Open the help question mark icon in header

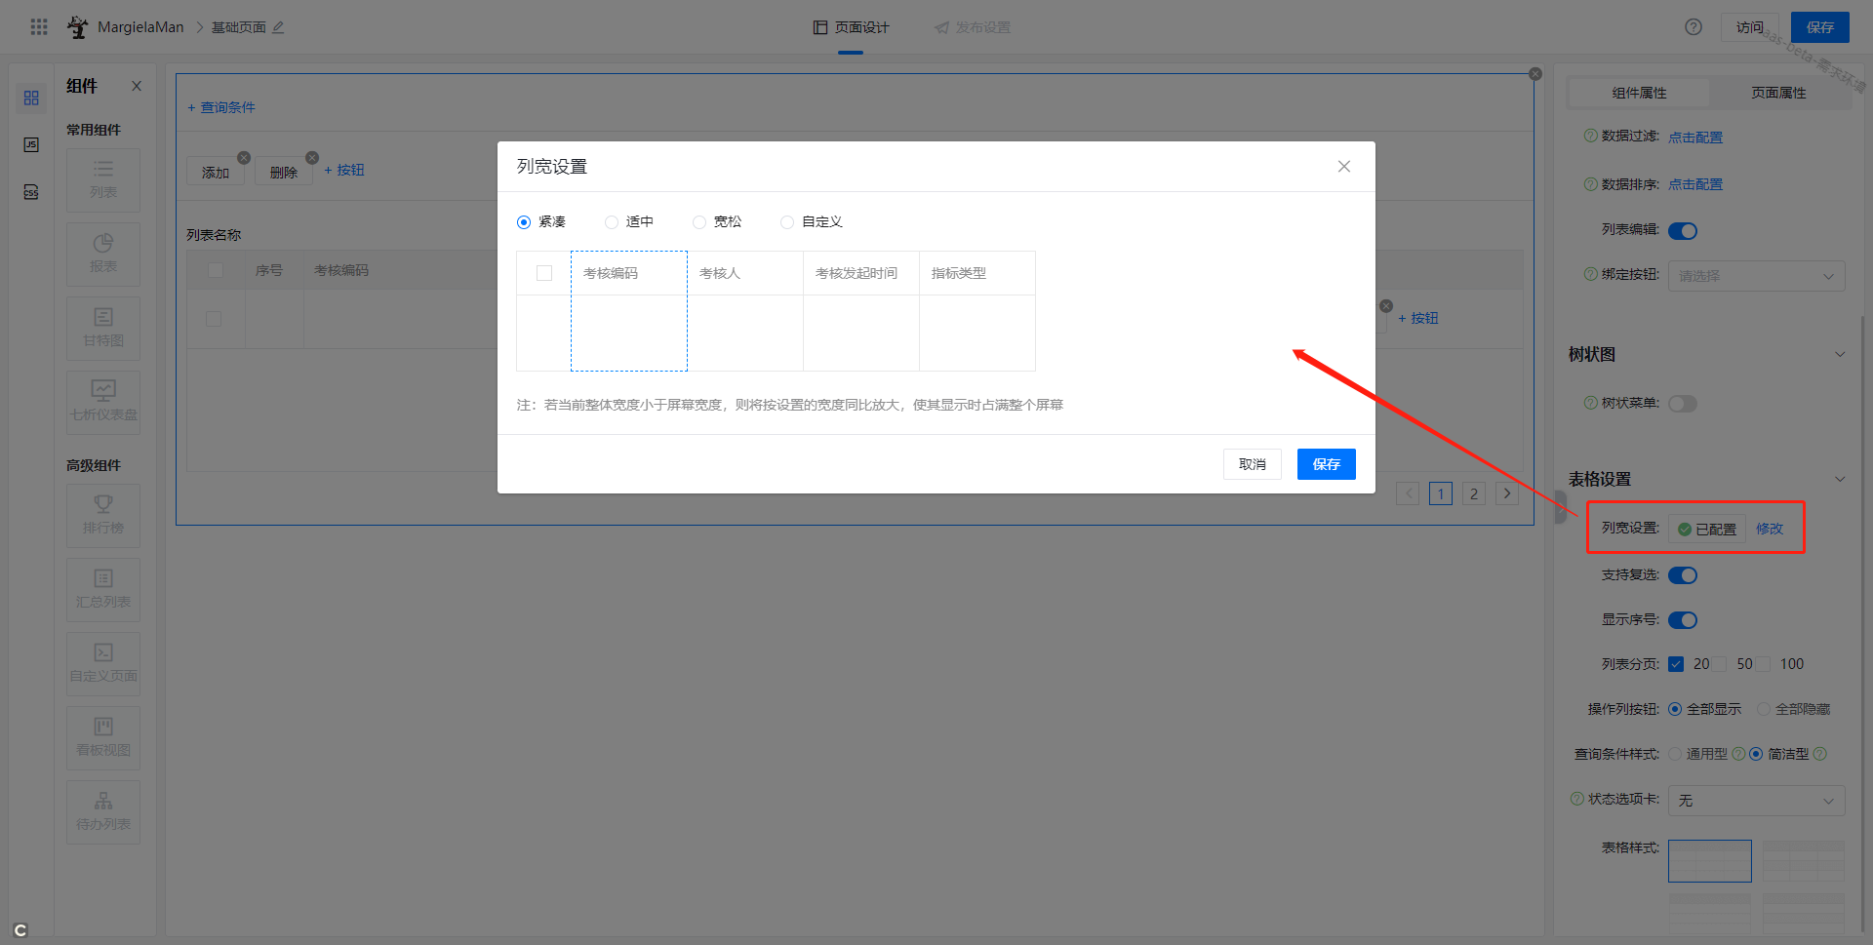[1694, 27]
